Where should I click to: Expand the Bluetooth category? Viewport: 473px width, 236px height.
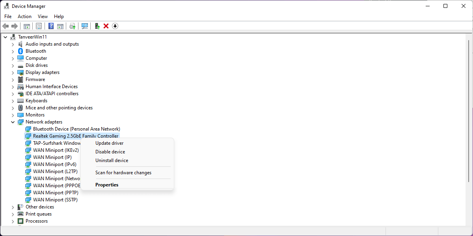point(13,51)
